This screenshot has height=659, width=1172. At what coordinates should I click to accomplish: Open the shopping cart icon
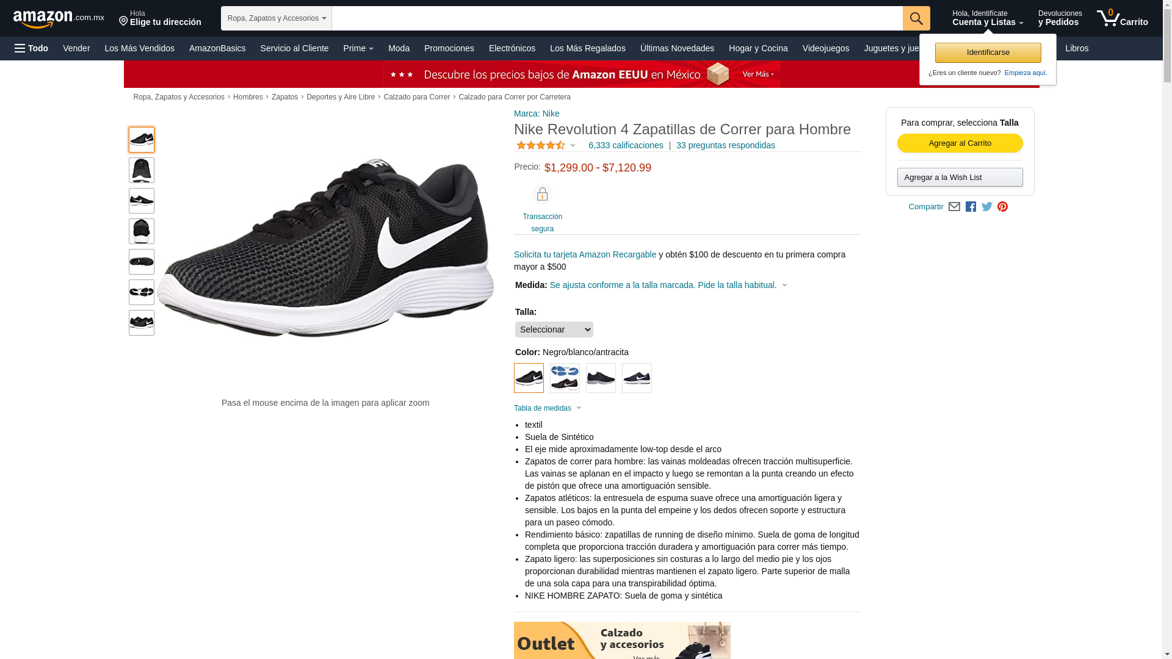click(1122, 18)
